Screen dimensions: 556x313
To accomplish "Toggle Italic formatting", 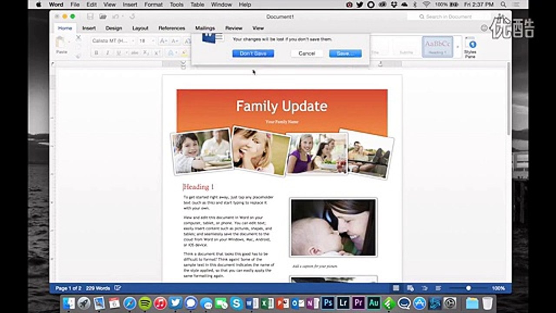I will coord(107,53).
